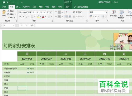Click the increase indent icon
Viewport: 132px width, 96px height.
click(70, 17)
